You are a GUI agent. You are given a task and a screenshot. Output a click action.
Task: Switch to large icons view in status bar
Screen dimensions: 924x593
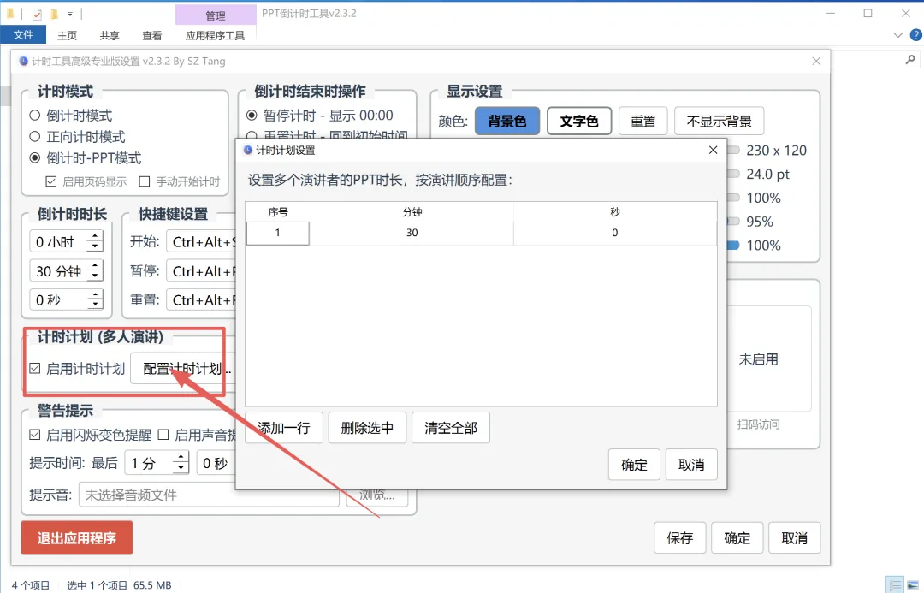tap(913, 584)
